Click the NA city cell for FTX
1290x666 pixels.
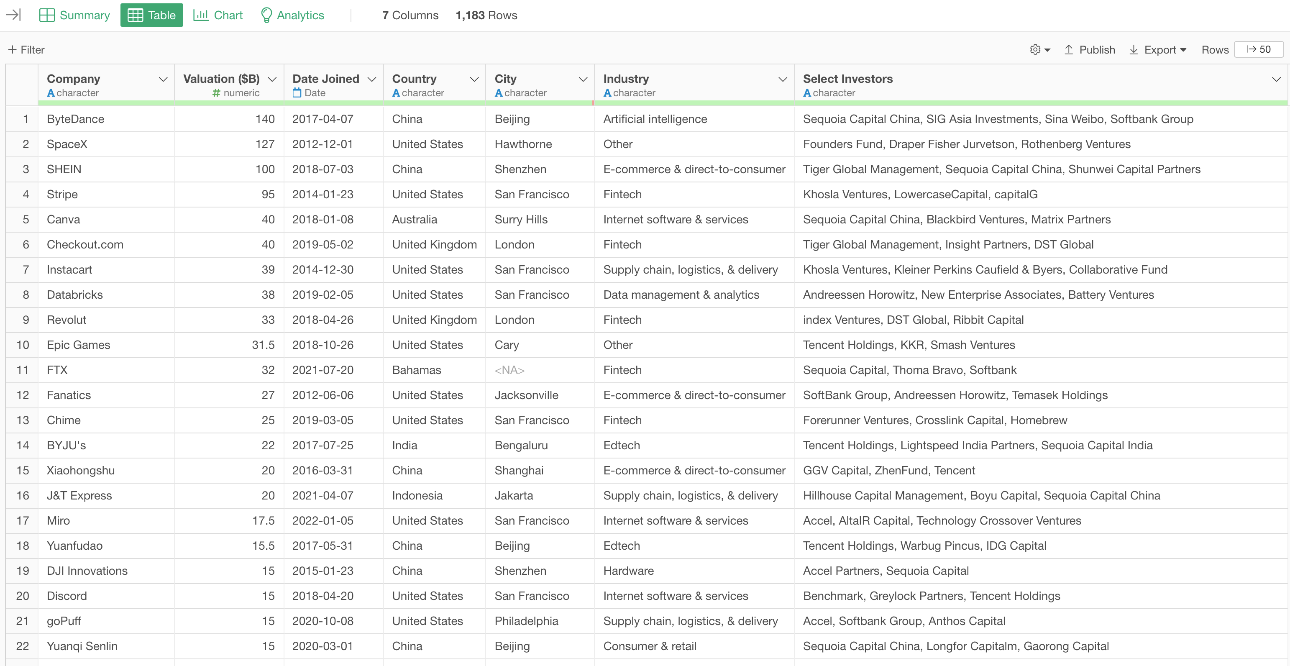pyautogui.click(x=540, y=370)
